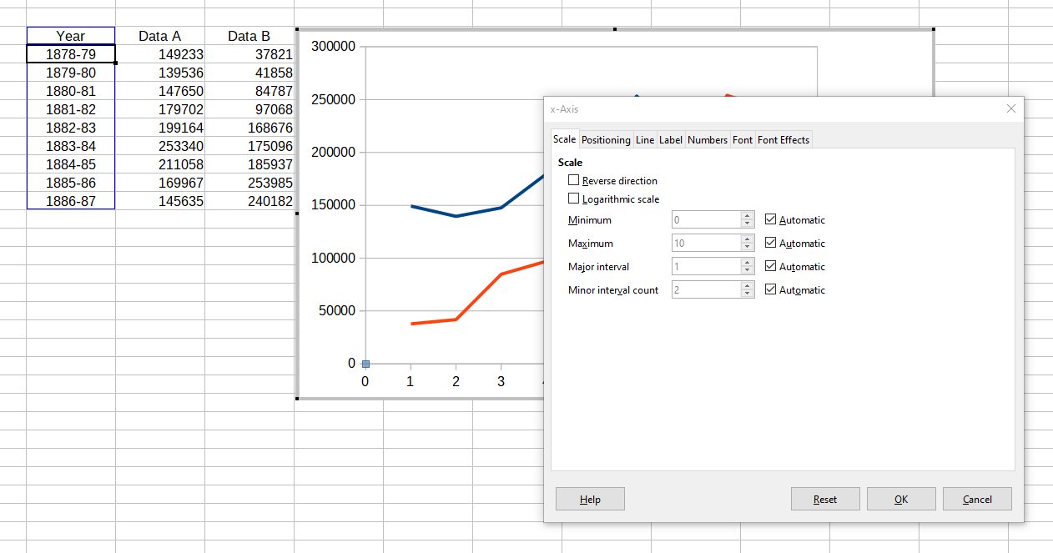Enable Logarithmic scale for the axis
This screenshot has width=1053, height=553.
click(573, 199)
